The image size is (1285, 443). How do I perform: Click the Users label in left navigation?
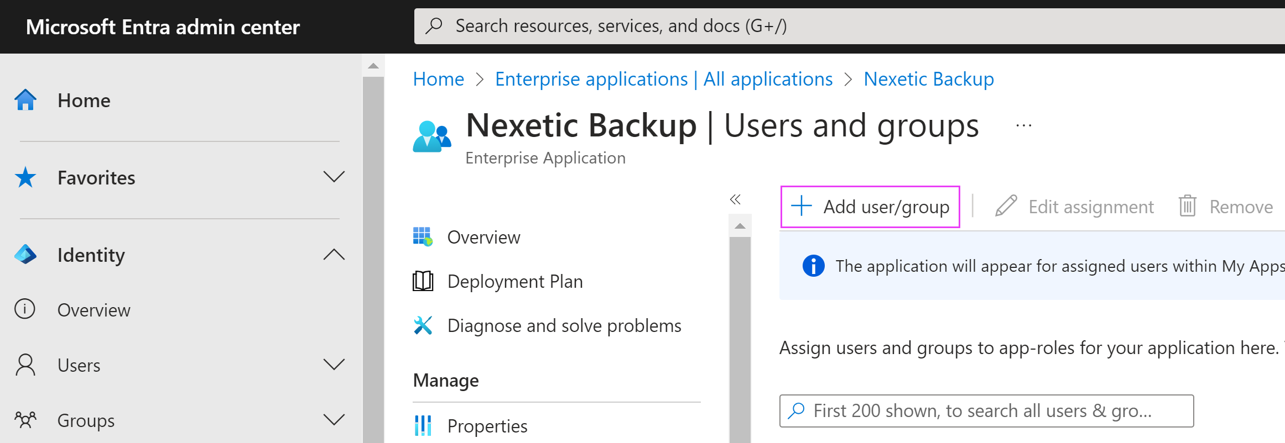pyautogui.click(x=79, y=365)
